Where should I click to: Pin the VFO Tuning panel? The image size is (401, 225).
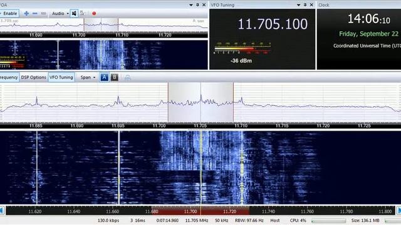pos(305,5)
